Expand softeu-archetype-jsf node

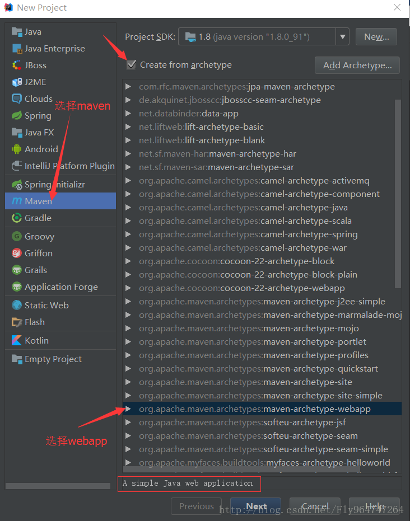coord(128,423)
